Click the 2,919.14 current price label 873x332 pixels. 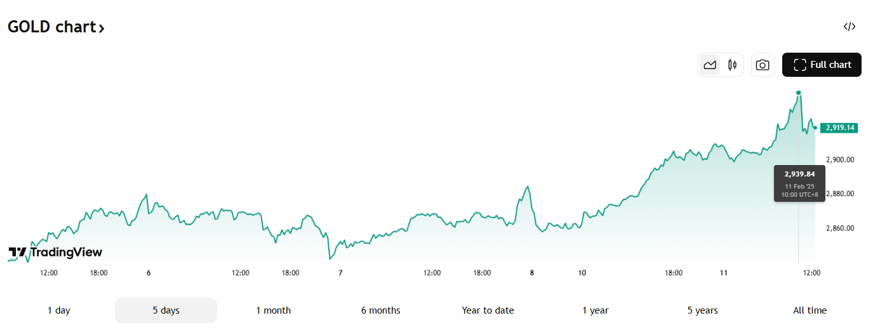(x=839, y=128)
